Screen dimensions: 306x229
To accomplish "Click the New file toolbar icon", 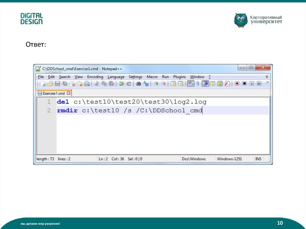I will click(x=43, y=84).
